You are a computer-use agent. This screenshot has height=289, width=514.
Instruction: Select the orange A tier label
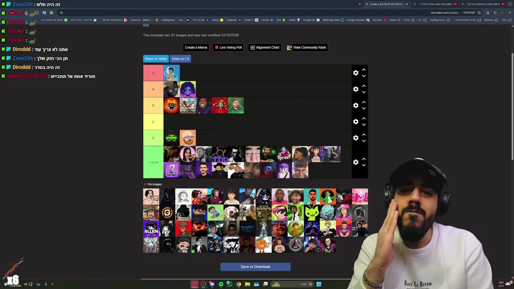click(153, 89)
